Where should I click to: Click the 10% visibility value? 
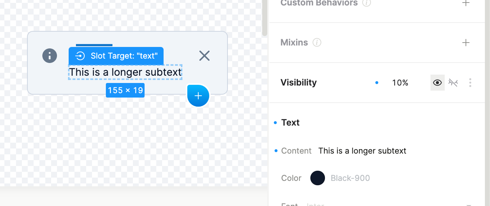click(x=400, y=83)
